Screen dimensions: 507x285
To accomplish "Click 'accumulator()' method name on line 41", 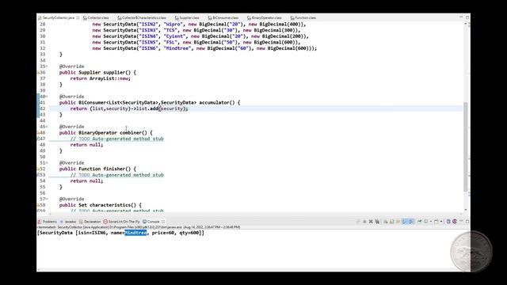I will pos(218,103).
